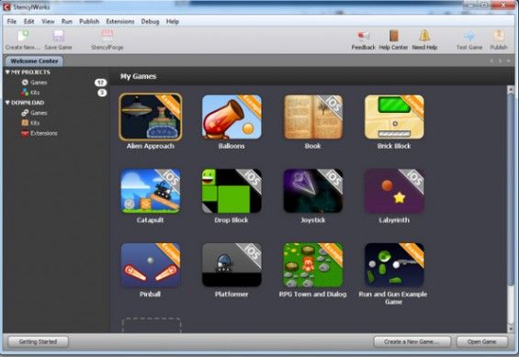Click the Feedback megaphone icon
519x357 pixels.
click(363, 36)
